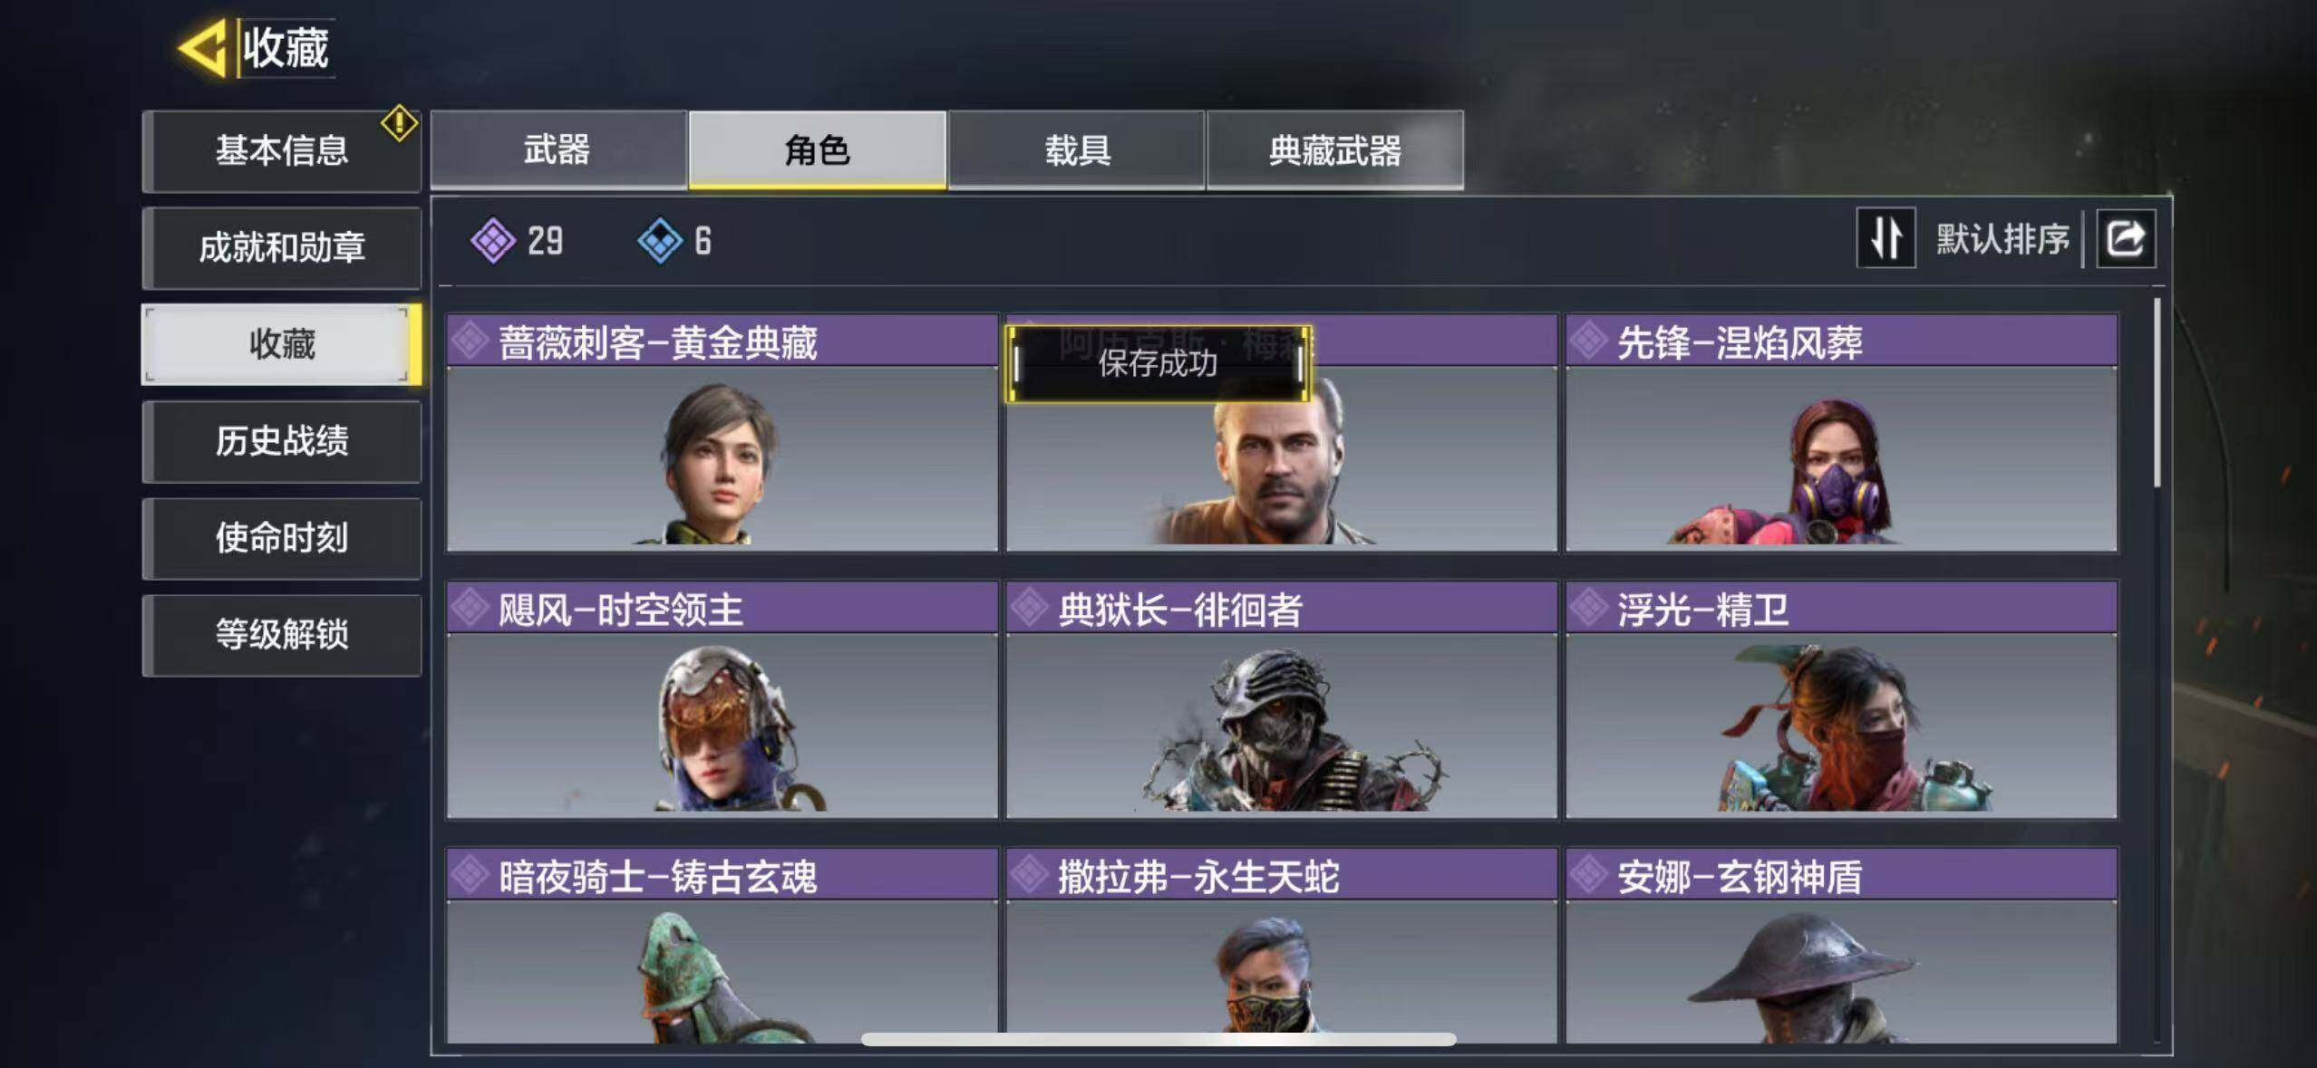Select the 典狱长-徘徊者 character card

[x=1282, y=700]
